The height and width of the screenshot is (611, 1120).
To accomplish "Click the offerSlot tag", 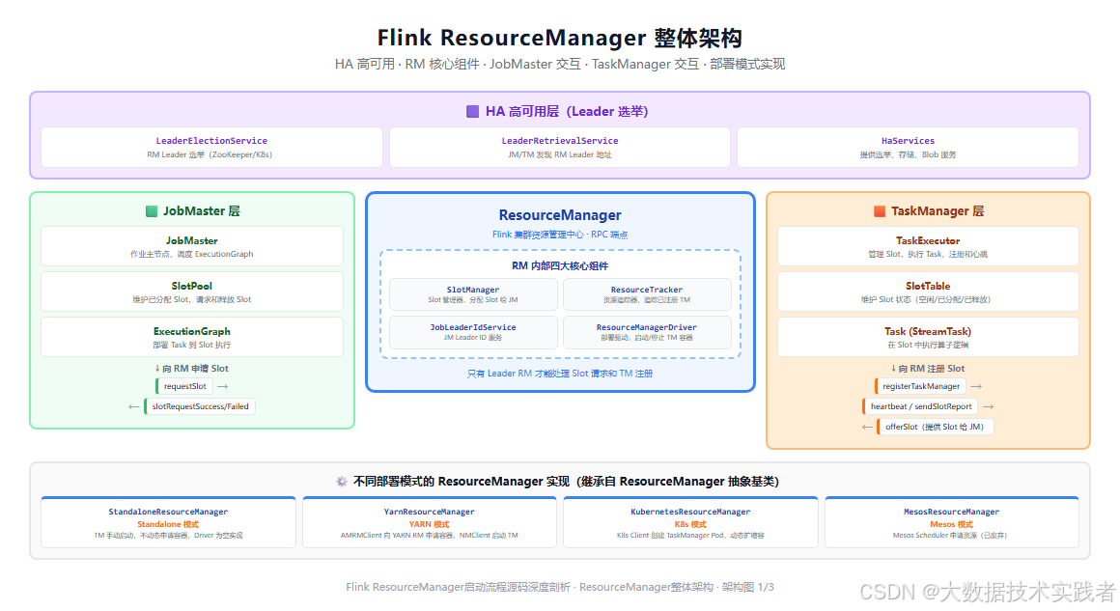I will click(x=935, y=427).
